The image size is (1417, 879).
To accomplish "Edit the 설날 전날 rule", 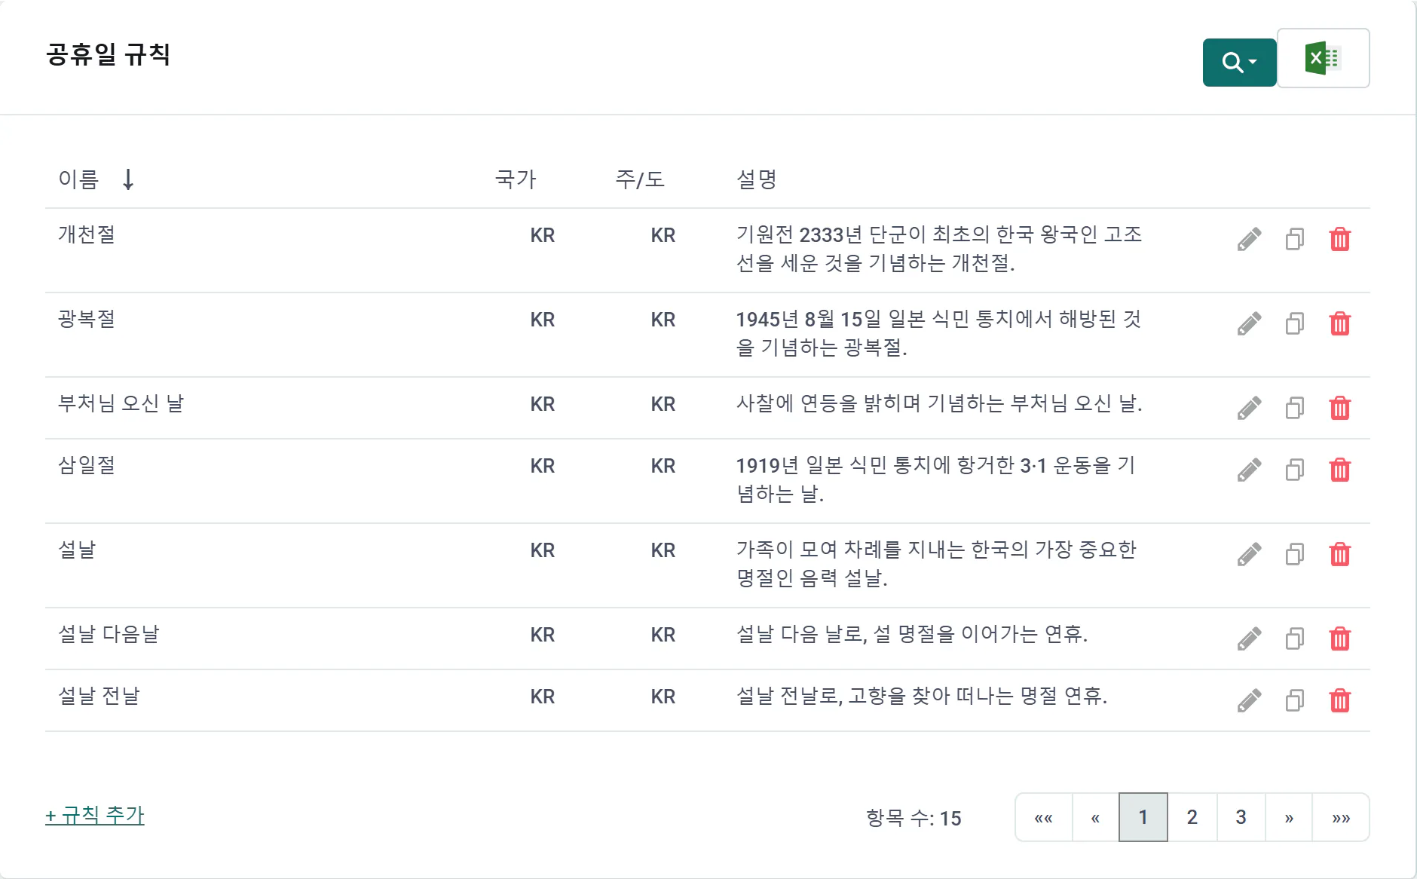I will (1249, 700).
